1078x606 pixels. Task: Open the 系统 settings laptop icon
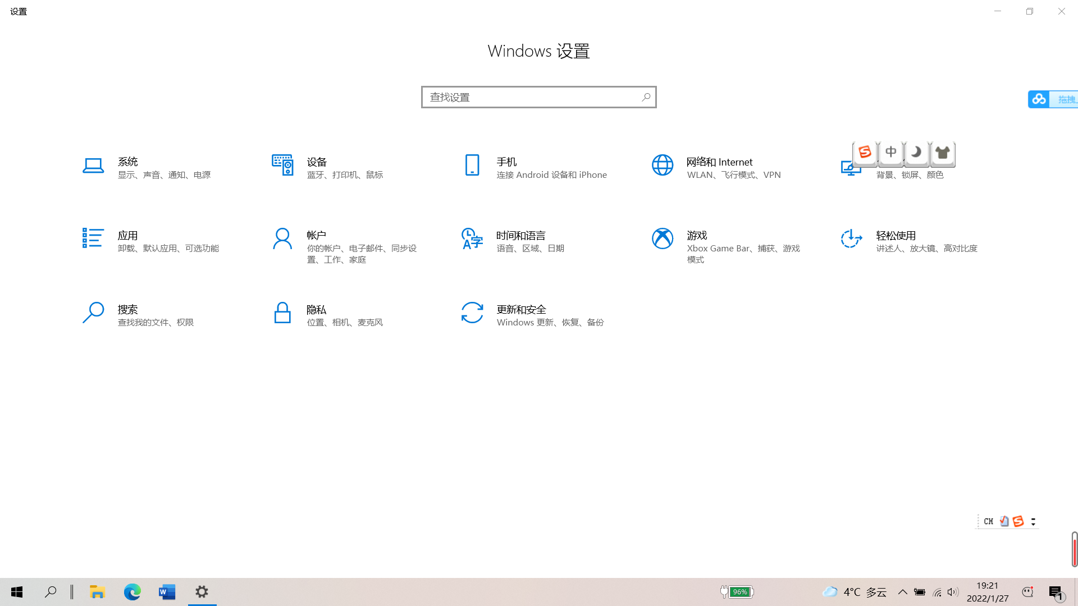coord(93,166)
